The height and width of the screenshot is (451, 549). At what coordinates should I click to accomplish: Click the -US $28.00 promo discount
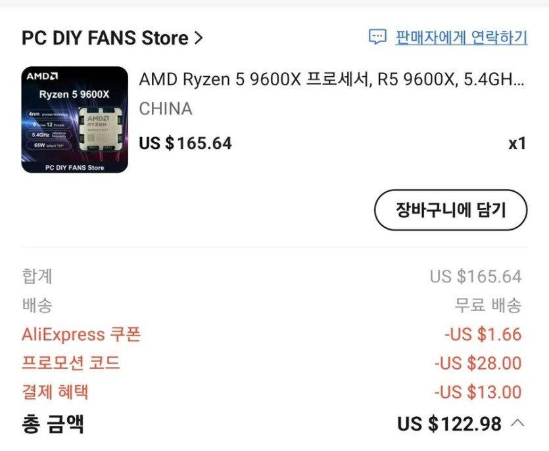pyautogui.click(x=477, y=363)
